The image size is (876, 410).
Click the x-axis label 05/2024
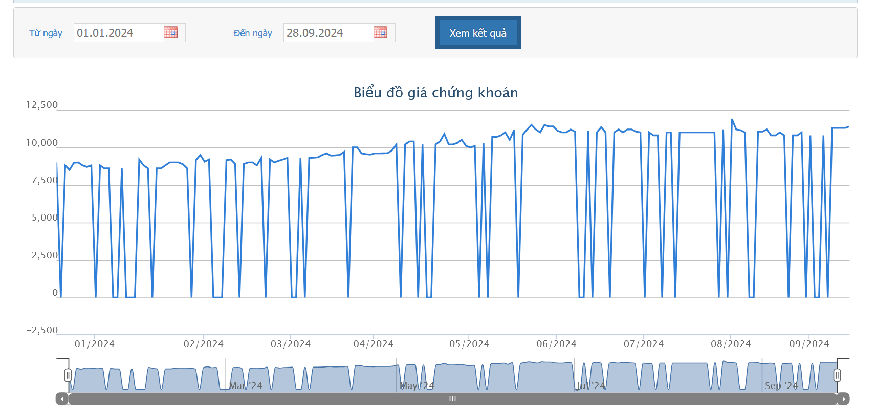(469, 344)
